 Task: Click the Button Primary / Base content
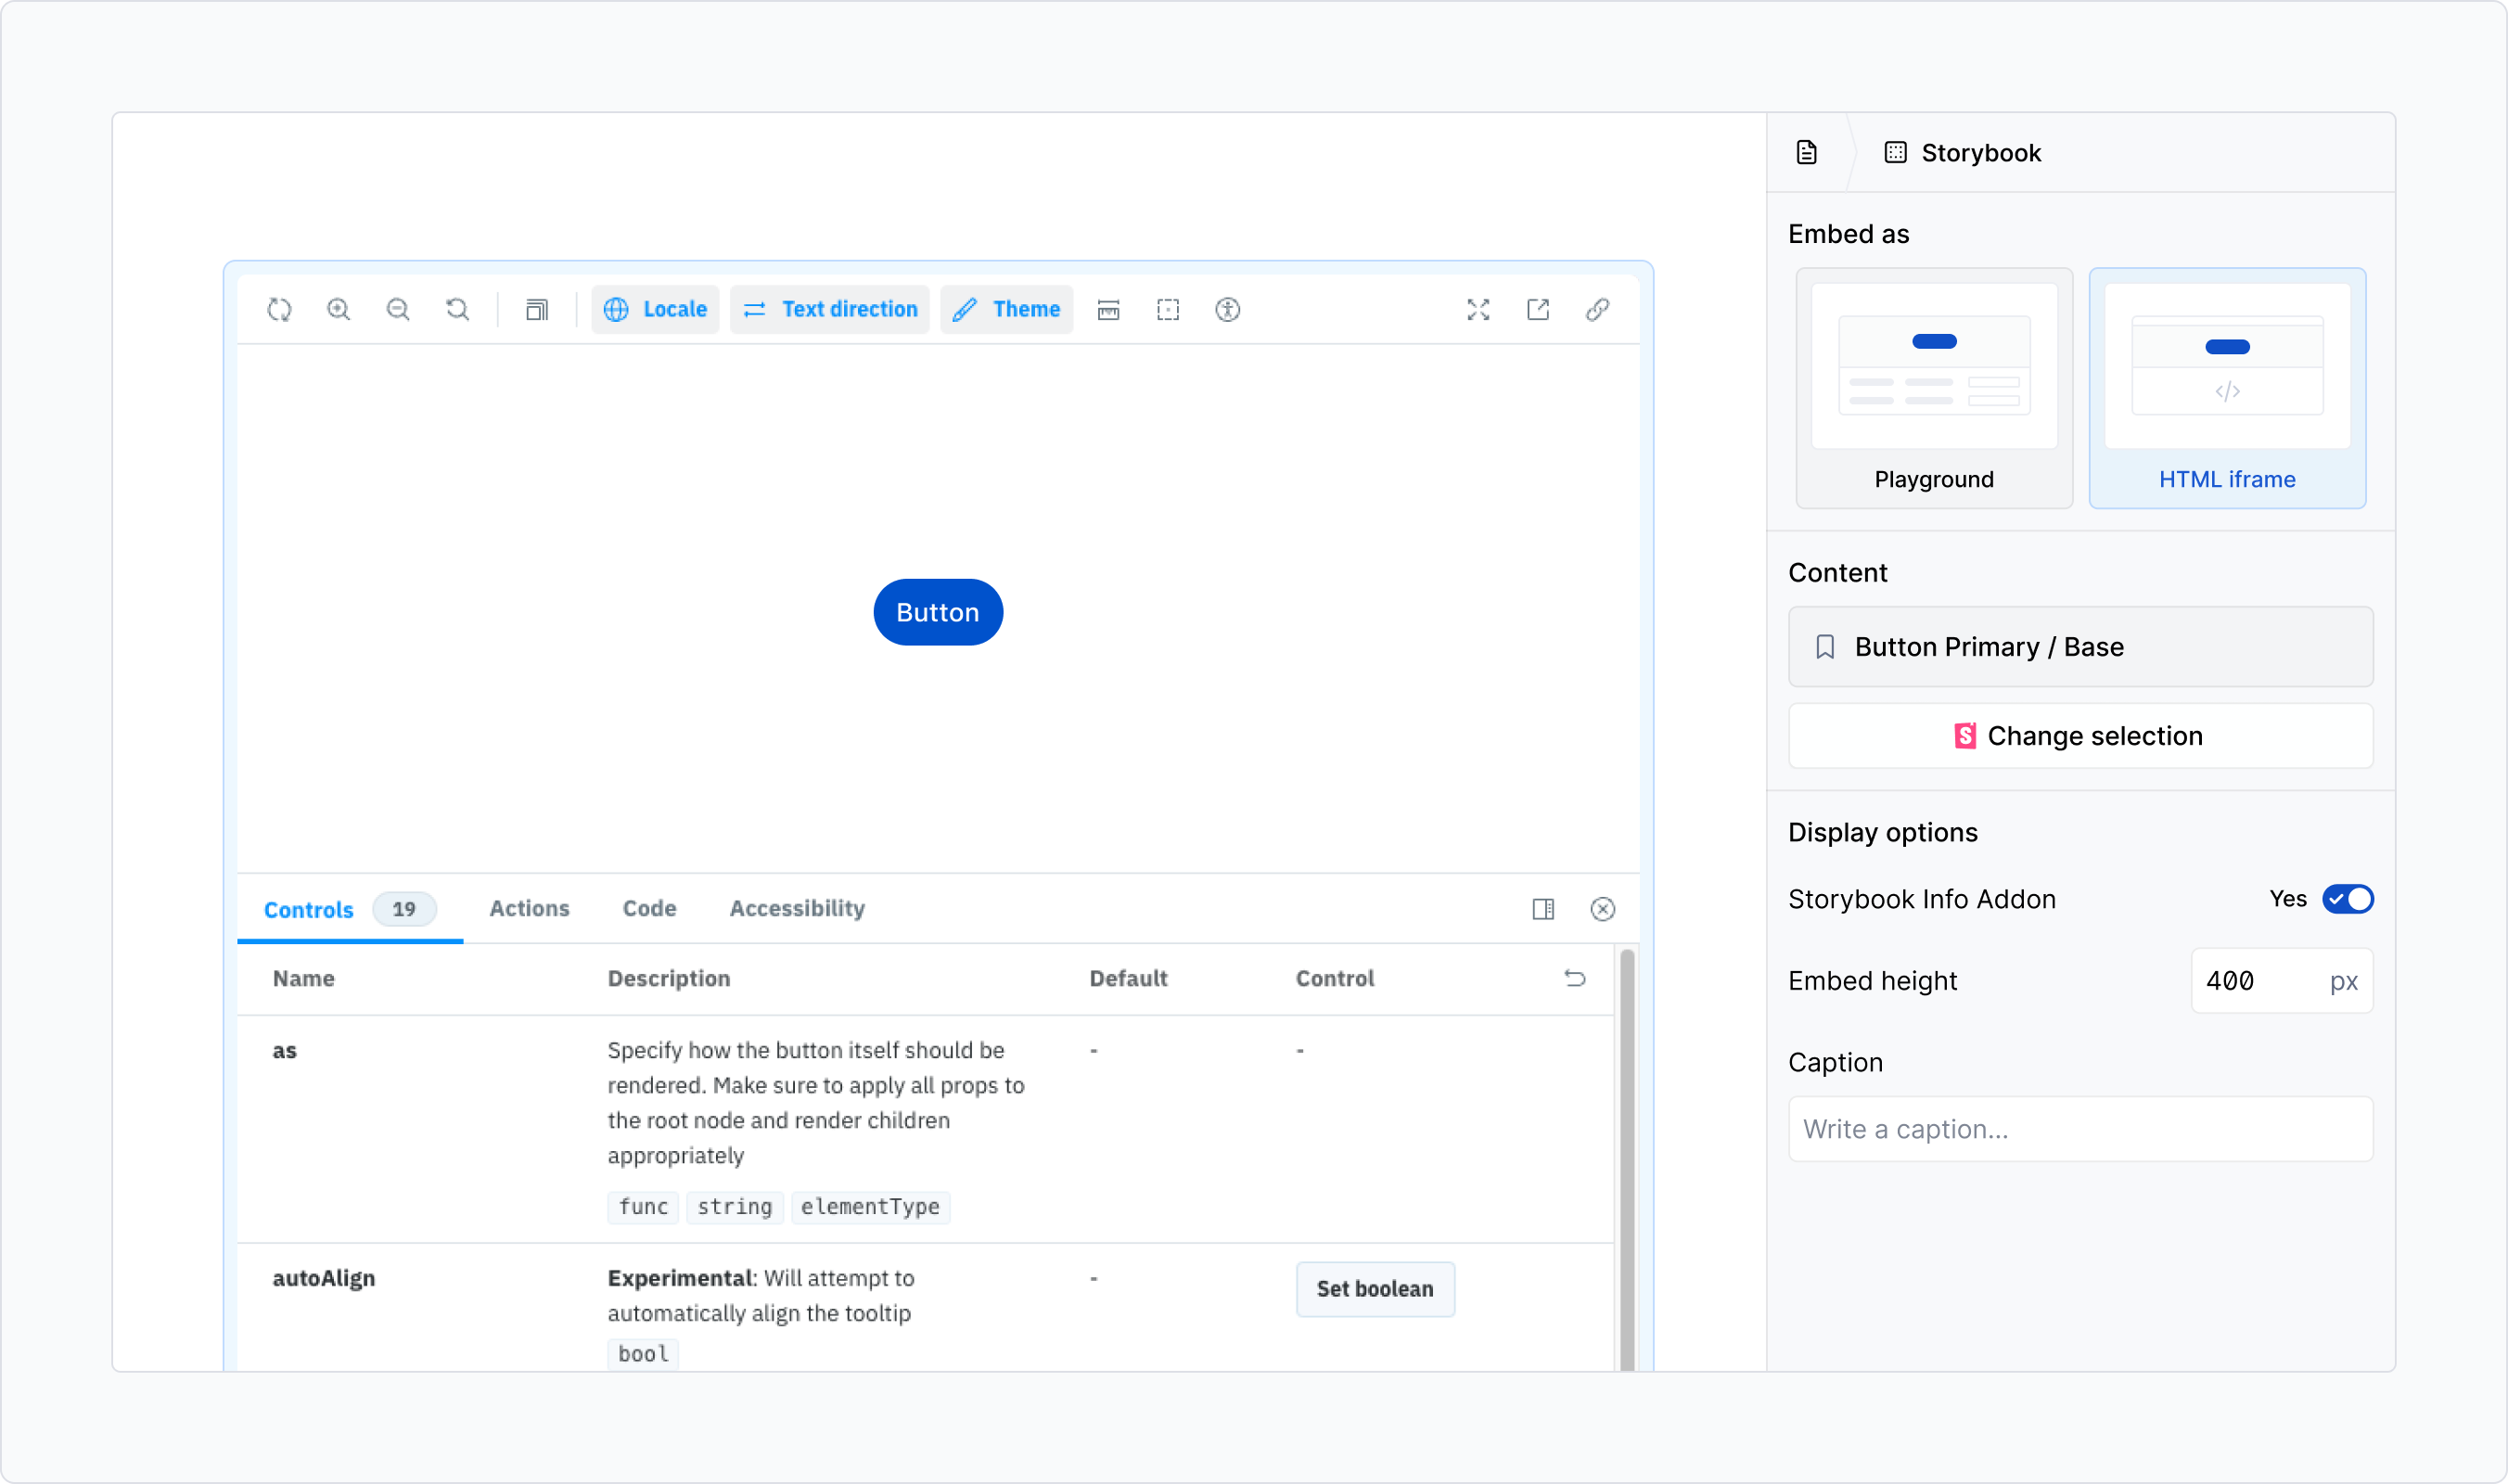[2080, 647]
